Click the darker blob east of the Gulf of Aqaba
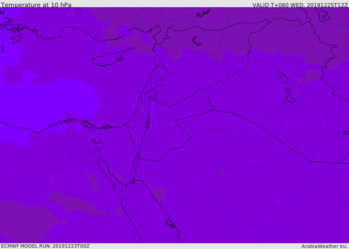Viewport: 349px width, 249px height. [159, 194]
